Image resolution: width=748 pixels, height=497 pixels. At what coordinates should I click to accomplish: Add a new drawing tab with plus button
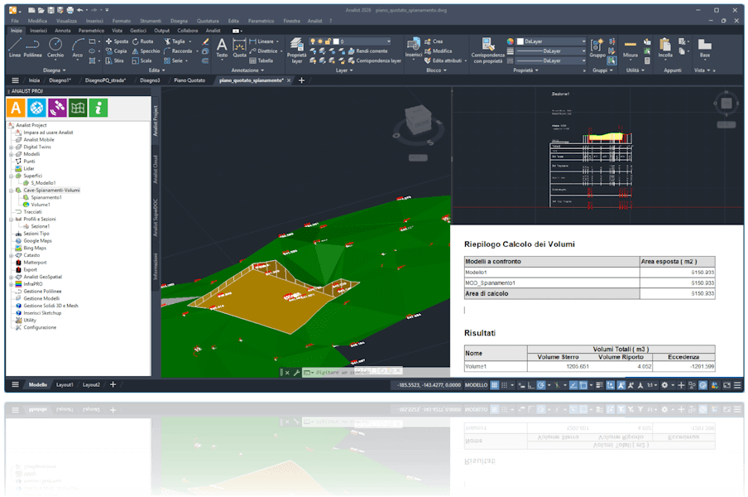[x=301, y=80]
